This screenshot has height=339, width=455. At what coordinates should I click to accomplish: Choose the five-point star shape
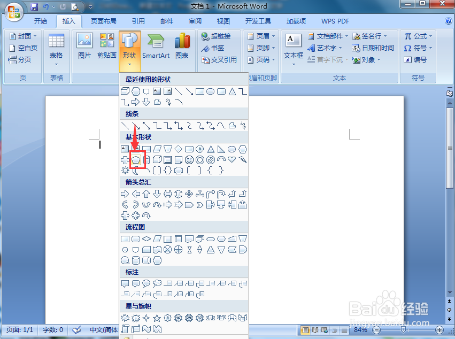(157, 318)
